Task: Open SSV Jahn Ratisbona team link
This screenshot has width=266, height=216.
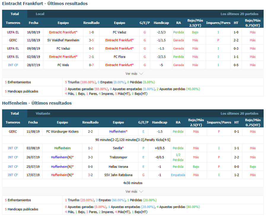Action: [118, 175]
